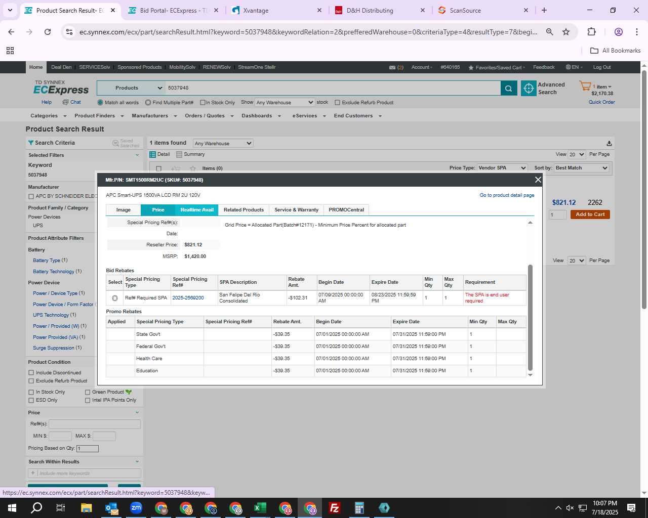The image size is (648, 518).
Task: Open browser Extensions puzzle icon
Action: (x=591, y=32)
